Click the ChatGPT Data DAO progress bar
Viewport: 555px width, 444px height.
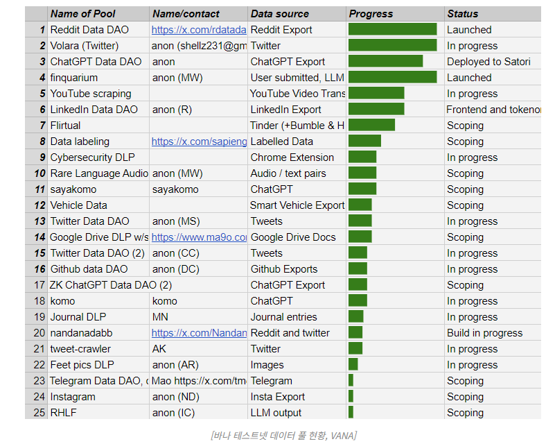[385, 62]
